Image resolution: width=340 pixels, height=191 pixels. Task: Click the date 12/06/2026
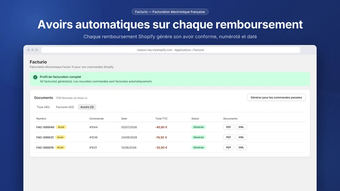coord(129,147)
